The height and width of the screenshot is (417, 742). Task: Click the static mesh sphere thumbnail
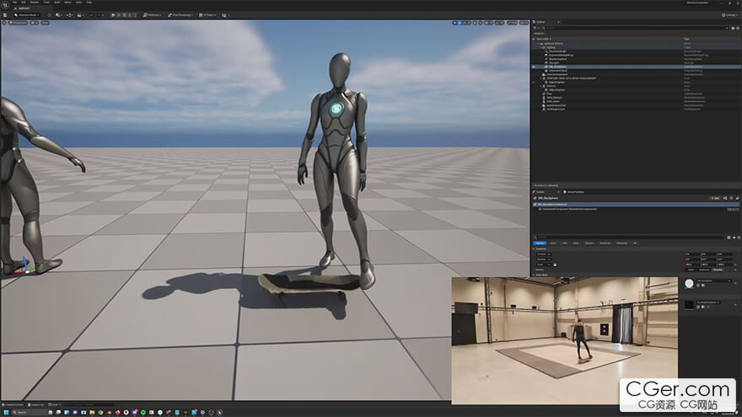tap(690, 284)
